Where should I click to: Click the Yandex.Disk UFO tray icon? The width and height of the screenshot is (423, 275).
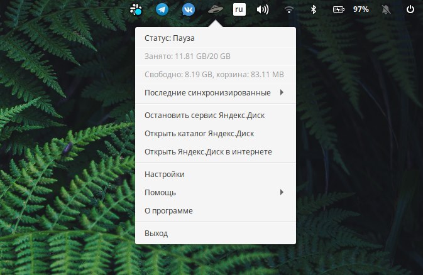[216, 9]
